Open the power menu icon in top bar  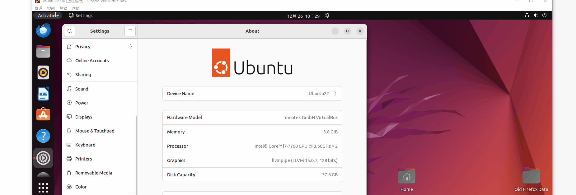pos(544,15)
